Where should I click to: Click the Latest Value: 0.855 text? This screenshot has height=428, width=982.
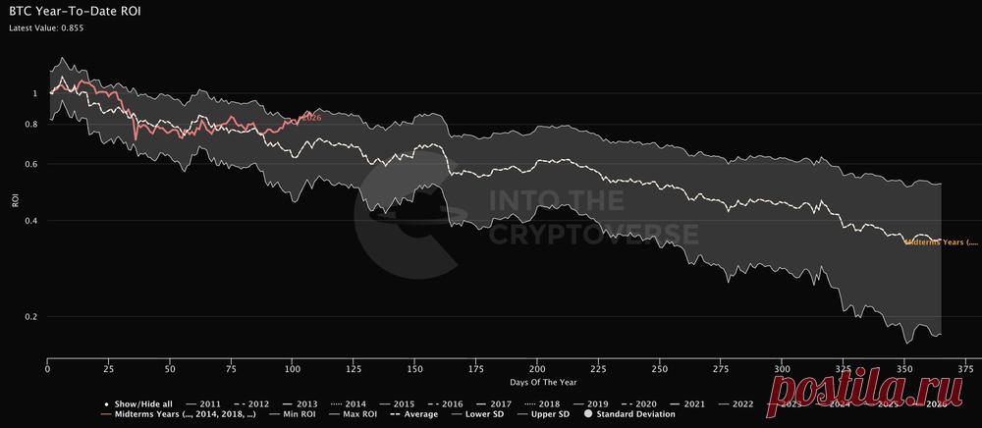tap(46, 27)
